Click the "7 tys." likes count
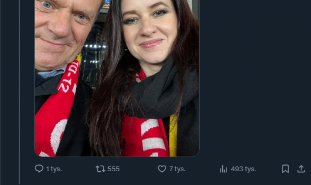311x185 pixels. coord(177,169)
